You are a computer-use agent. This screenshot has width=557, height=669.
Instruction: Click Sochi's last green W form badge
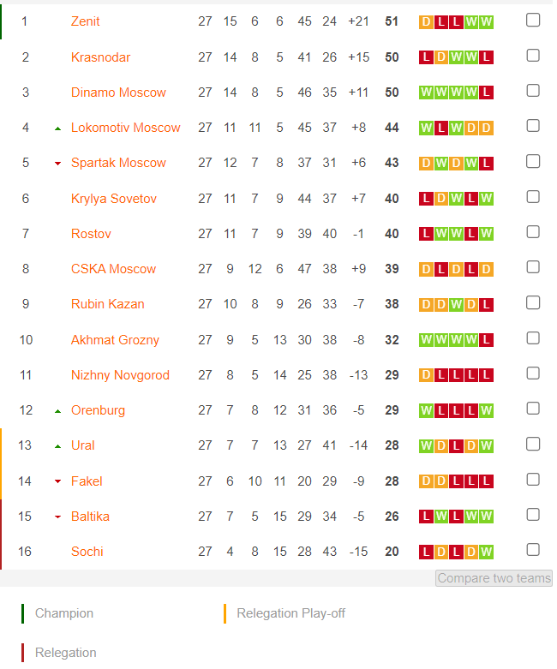point(486,553)
